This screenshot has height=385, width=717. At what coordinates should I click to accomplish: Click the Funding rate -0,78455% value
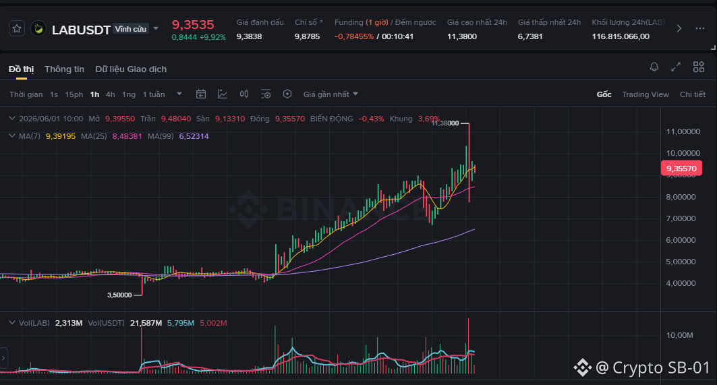click(354, 36)
